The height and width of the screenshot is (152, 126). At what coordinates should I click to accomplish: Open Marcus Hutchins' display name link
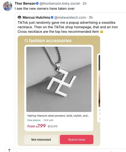(36, 18)
